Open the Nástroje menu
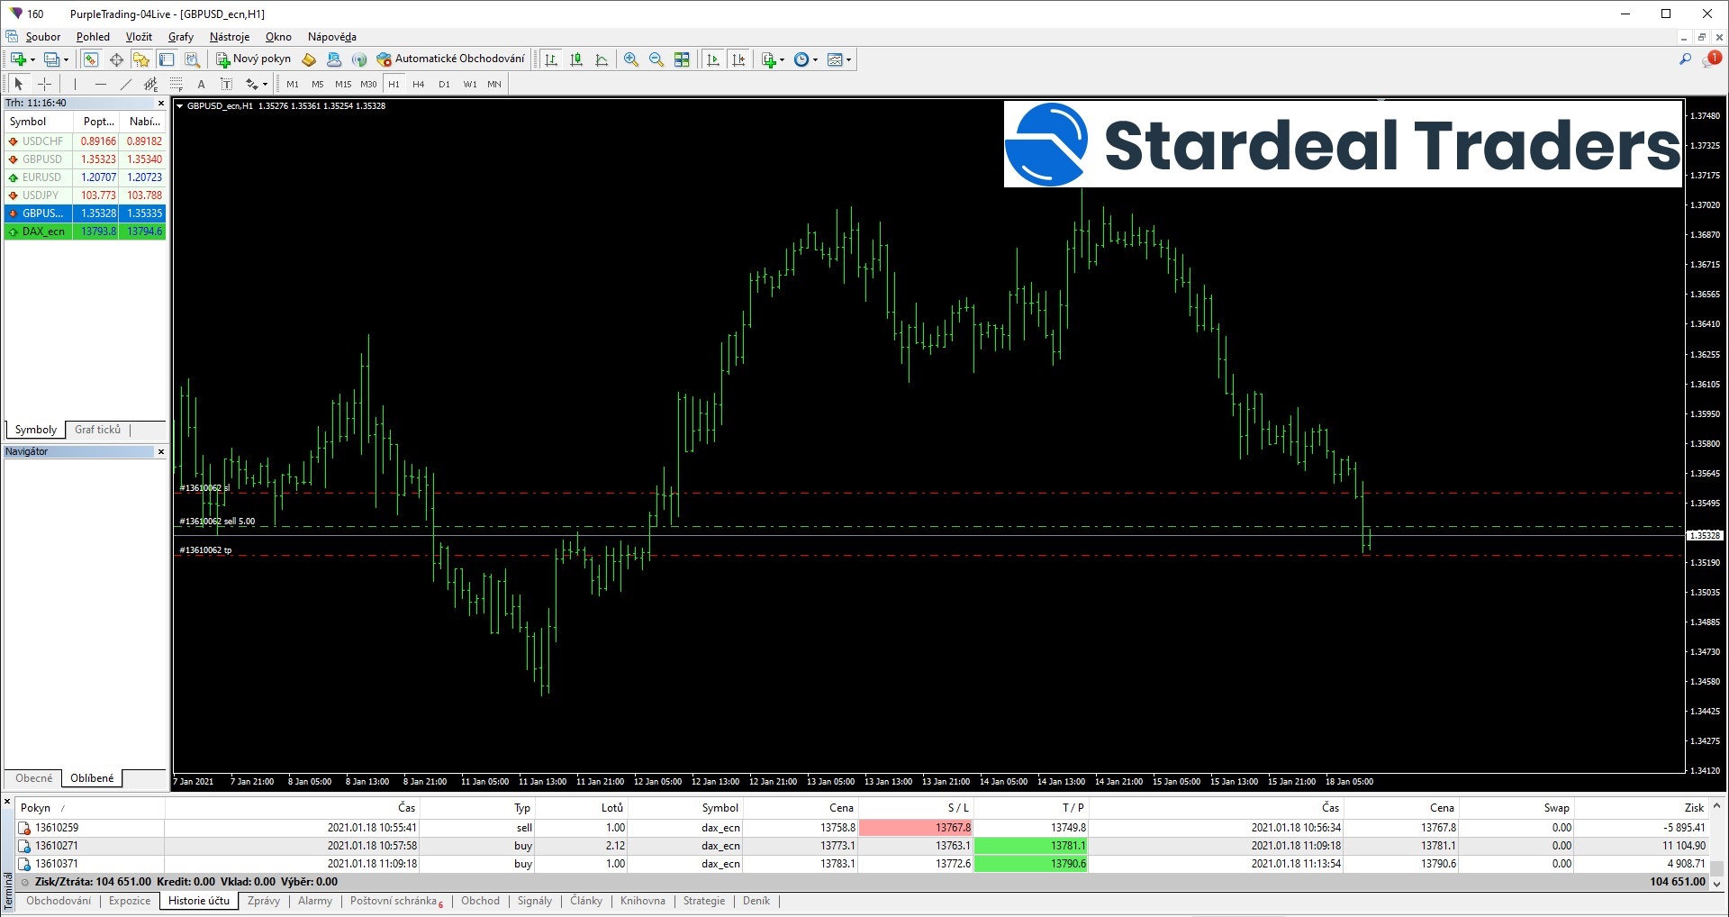The width and height of the screenshot is (1729, 917). click(x=229, y=37)
